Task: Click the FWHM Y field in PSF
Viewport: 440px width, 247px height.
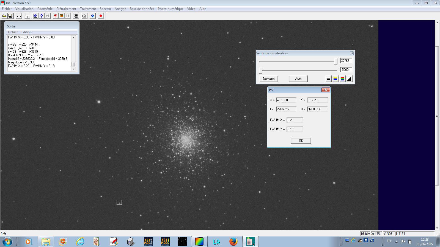Action: click(x=295, y=129)
